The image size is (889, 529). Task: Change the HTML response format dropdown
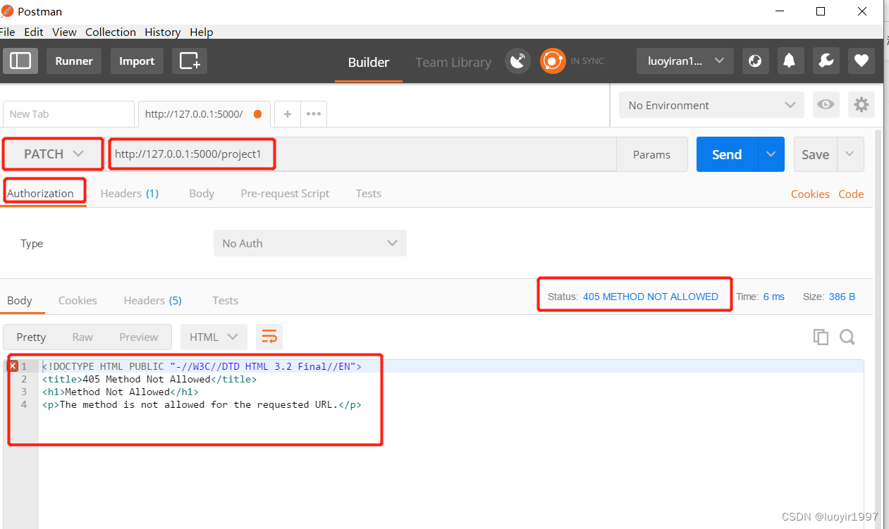point(214,337)
